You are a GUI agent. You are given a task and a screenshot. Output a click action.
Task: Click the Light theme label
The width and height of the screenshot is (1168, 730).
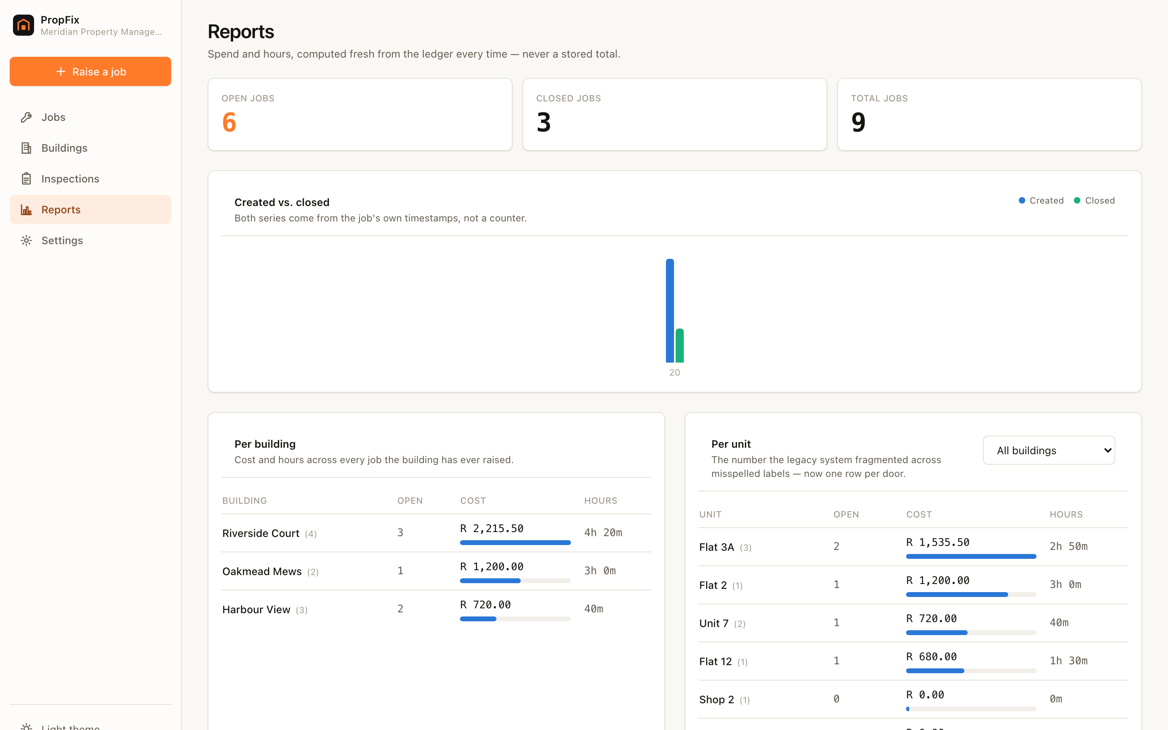coord(71,727)
